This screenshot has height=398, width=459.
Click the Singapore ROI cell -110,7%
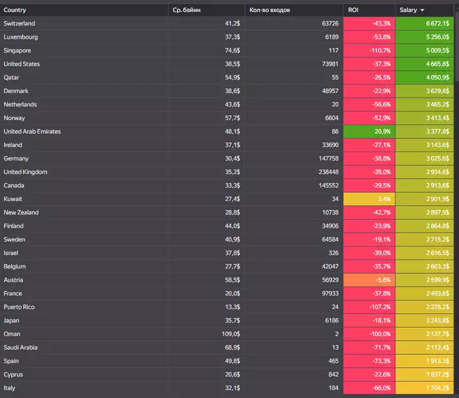pos(369,50)
